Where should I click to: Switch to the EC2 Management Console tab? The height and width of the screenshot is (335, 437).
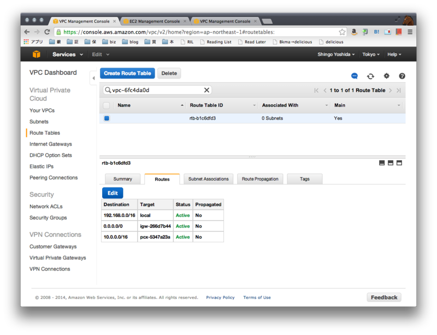click(x=155, y=21)
